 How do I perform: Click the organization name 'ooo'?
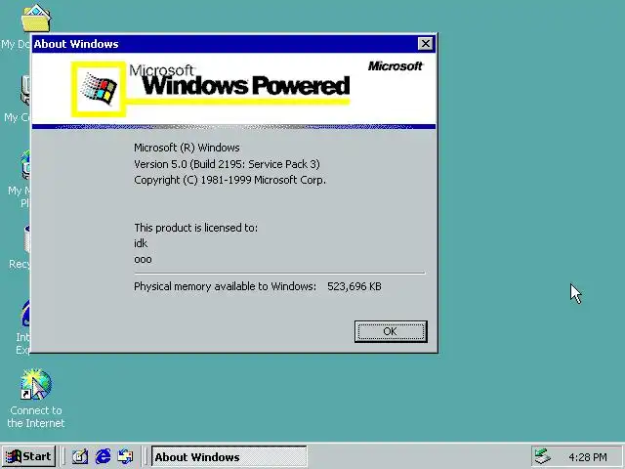point(143,260)
